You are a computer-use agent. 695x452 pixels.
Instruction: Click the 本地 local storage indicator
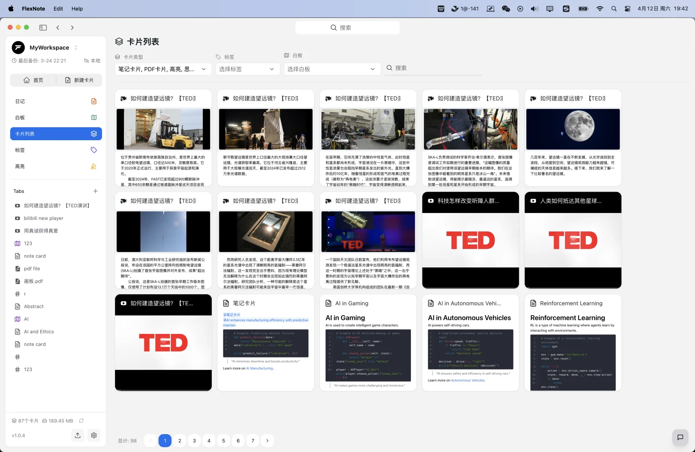point(92,61)
